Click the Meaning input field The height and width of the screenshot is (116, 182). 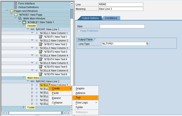(x=121, y=9)
